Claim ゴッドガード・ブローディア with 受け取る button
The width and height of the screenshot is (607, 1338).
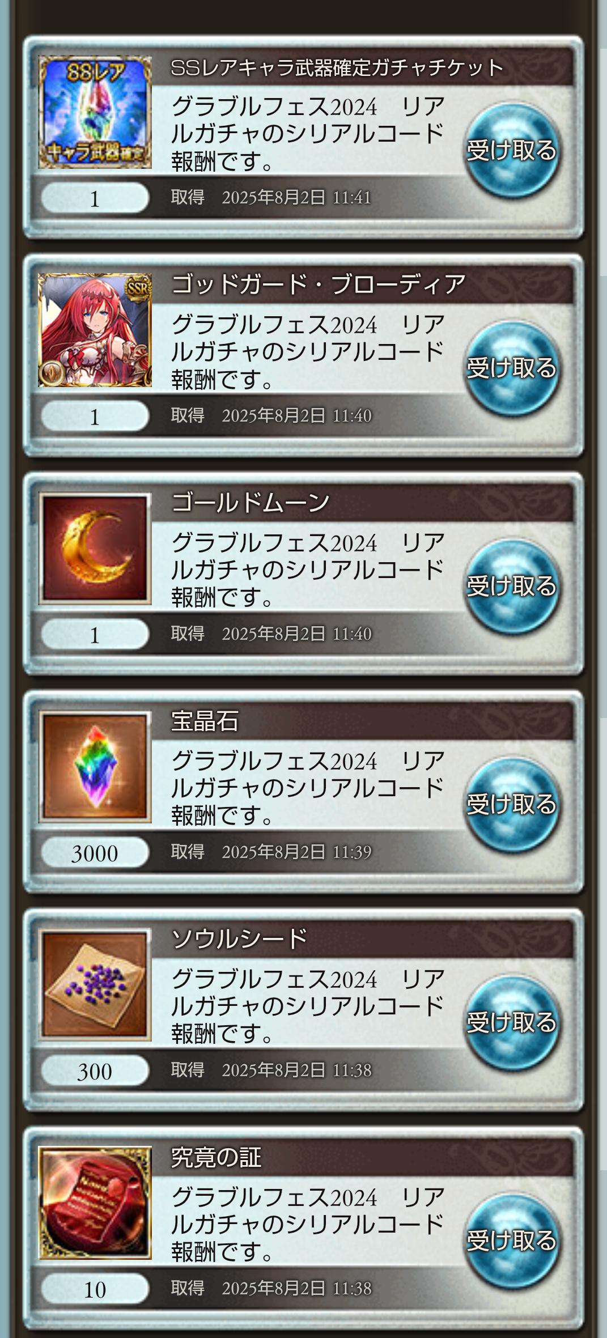click(512, 368)
